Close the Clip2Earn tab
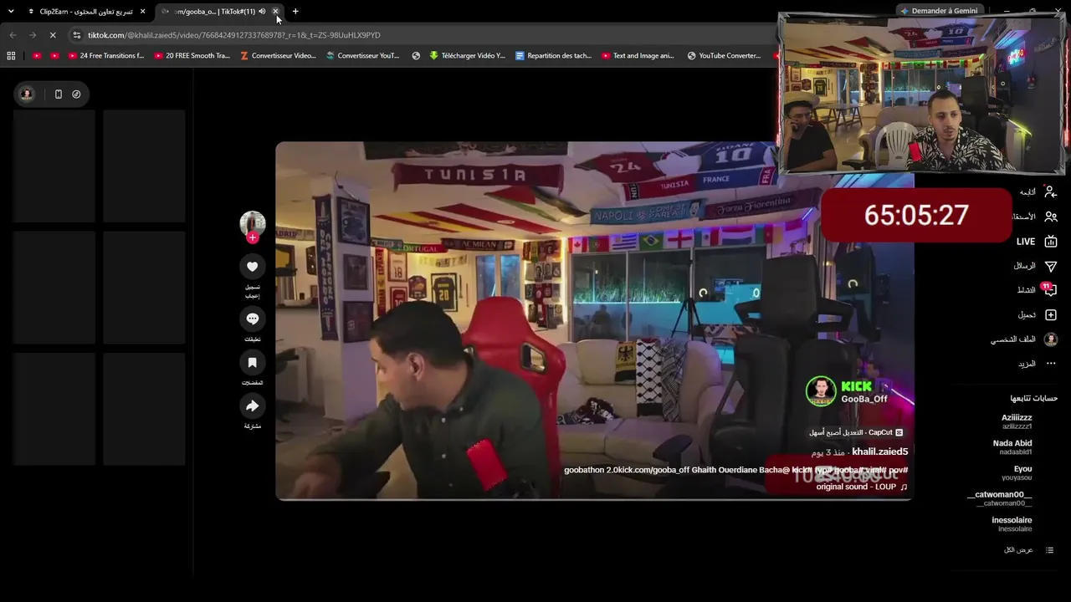The image size is (1071, 602). click(x=143, y=12)
